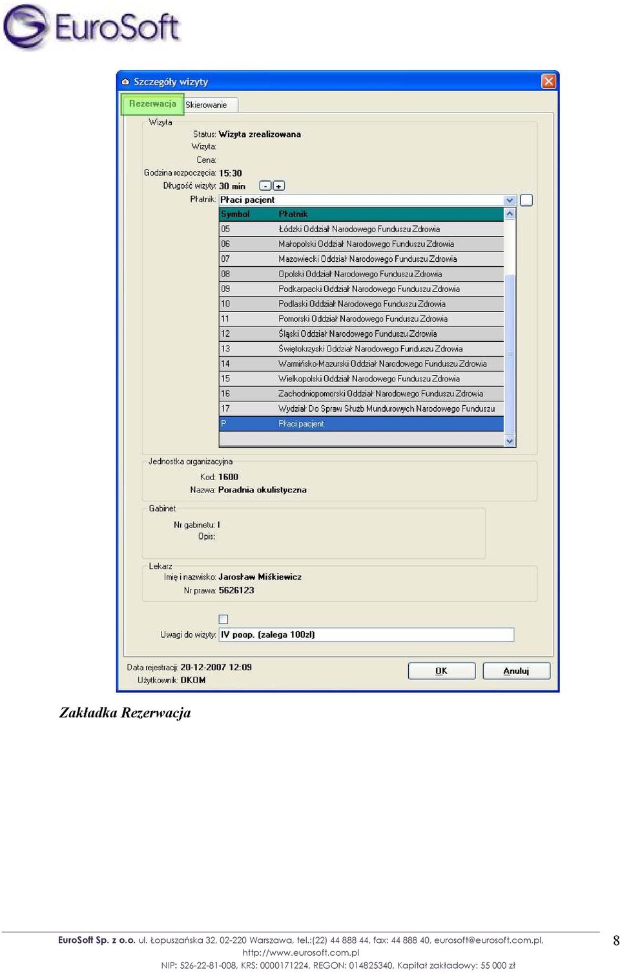Select Małopolski Oddział row 06

pyautogui.click(x=361, y=244)
